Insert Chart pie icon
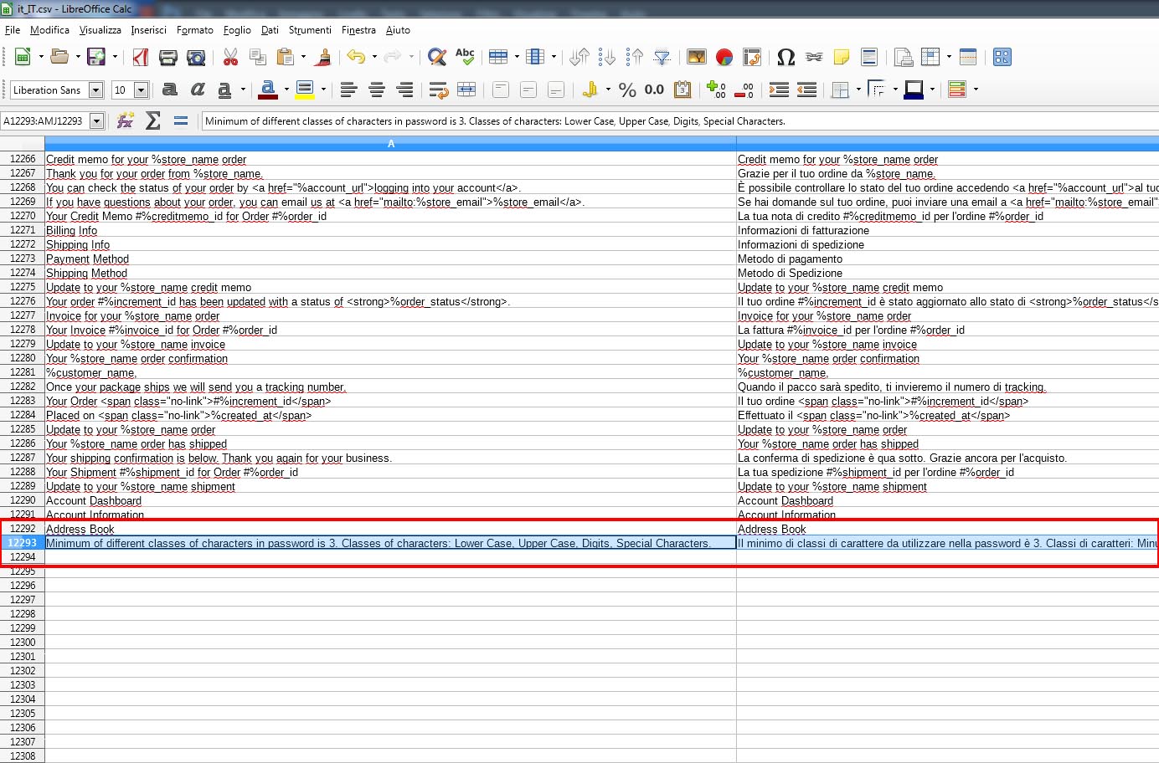This screenshot has width=1159, height=763. (x=724, y=57)
